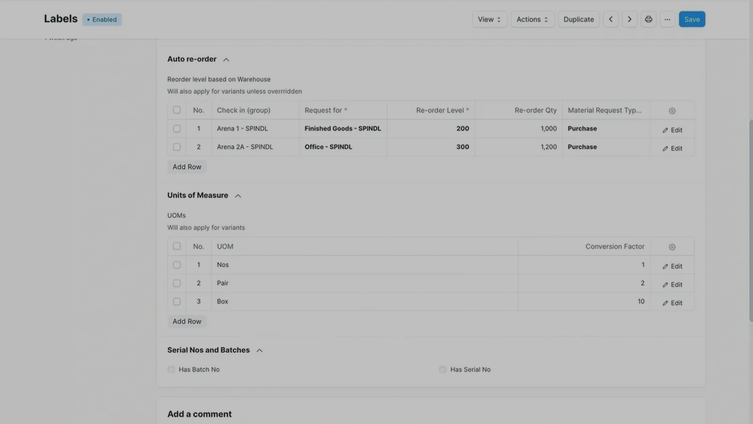Edit the Arena 1 - SPINDL row
This screenshot has height=424, width=753.
pos(672,130)
